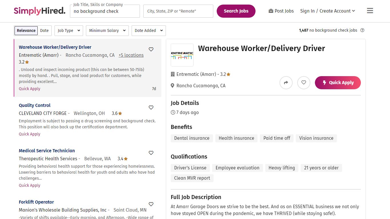Open the SimplyHired home logo
This screenshot has width=390, height=219.
pos(39,11)
